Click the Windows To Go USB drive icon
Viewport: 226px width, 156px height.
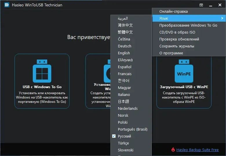[42, 71]
